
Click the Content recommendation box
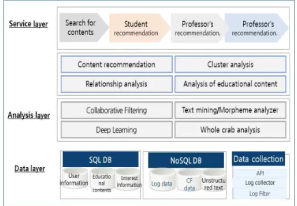point(117,64)
